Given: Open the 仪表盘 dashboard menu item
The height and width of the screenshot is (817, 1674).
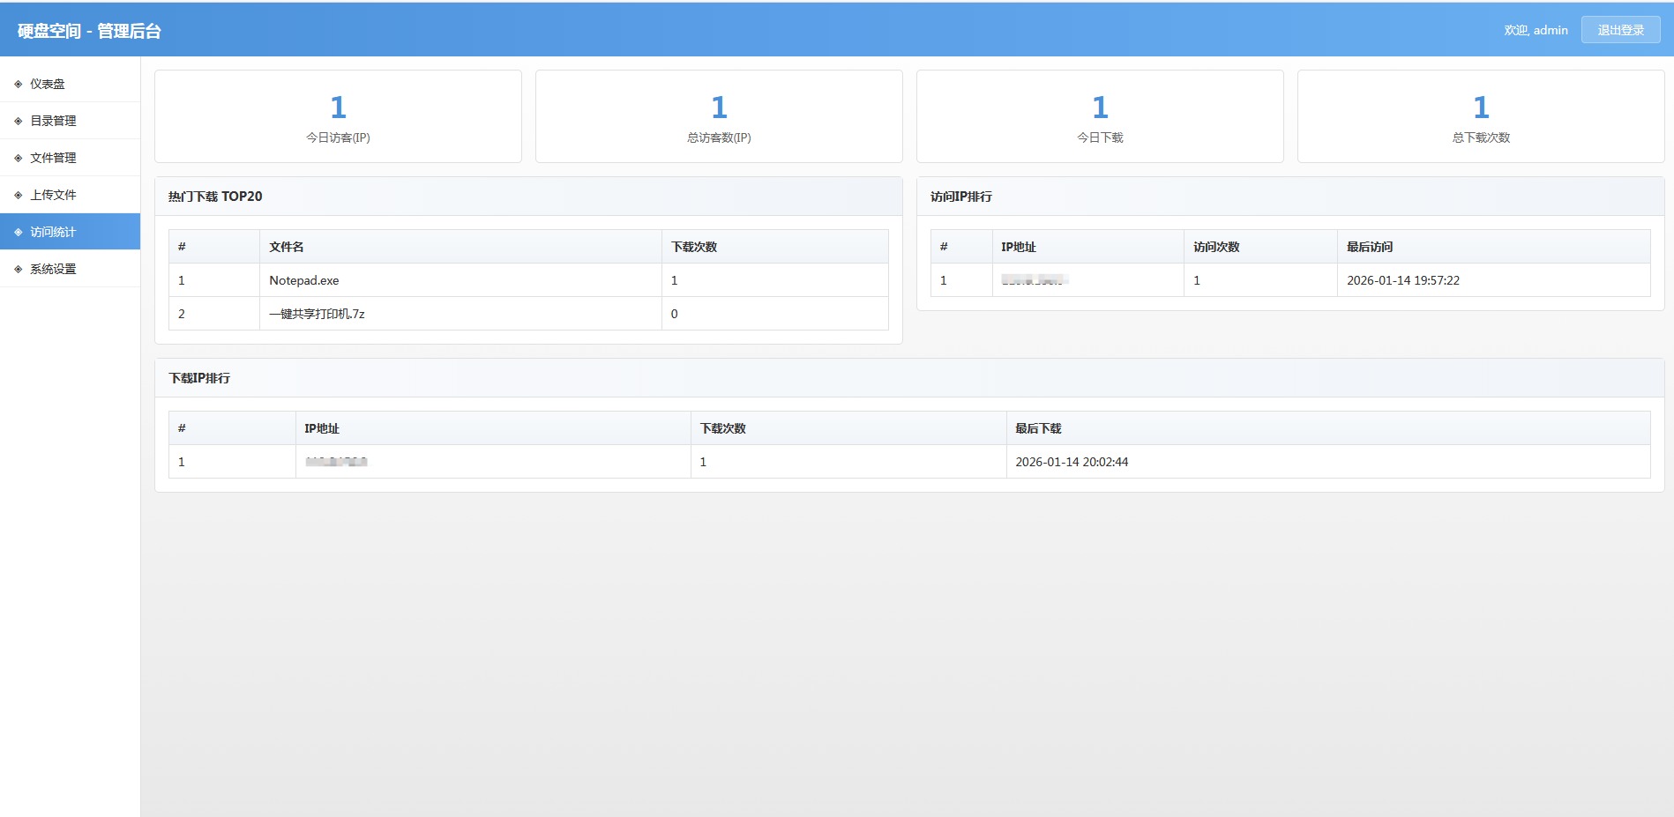Looking at the screenshot, I should tap(48, 85).
